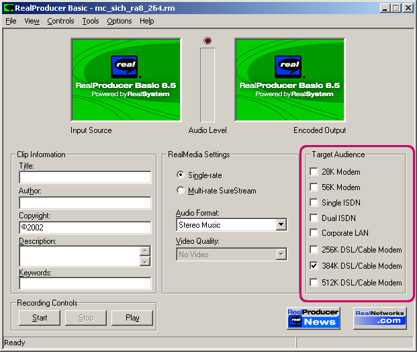Check the 512K DSL/Cable Modem box
Image resolution: width=417 pixels, height=352 pixels.
[x=314, y=282]
